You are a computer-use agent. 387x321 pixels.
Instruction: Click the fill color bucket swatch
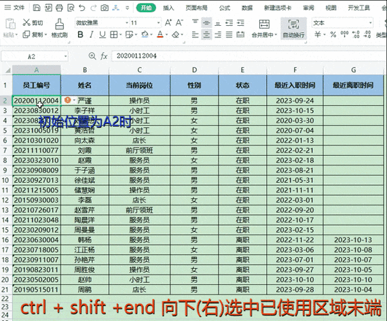coord(145,35)
